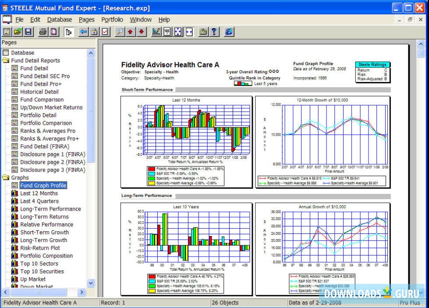Open Fund Detail Pro+ page
This screenshot has height=308, width=429.
(41, 84)
